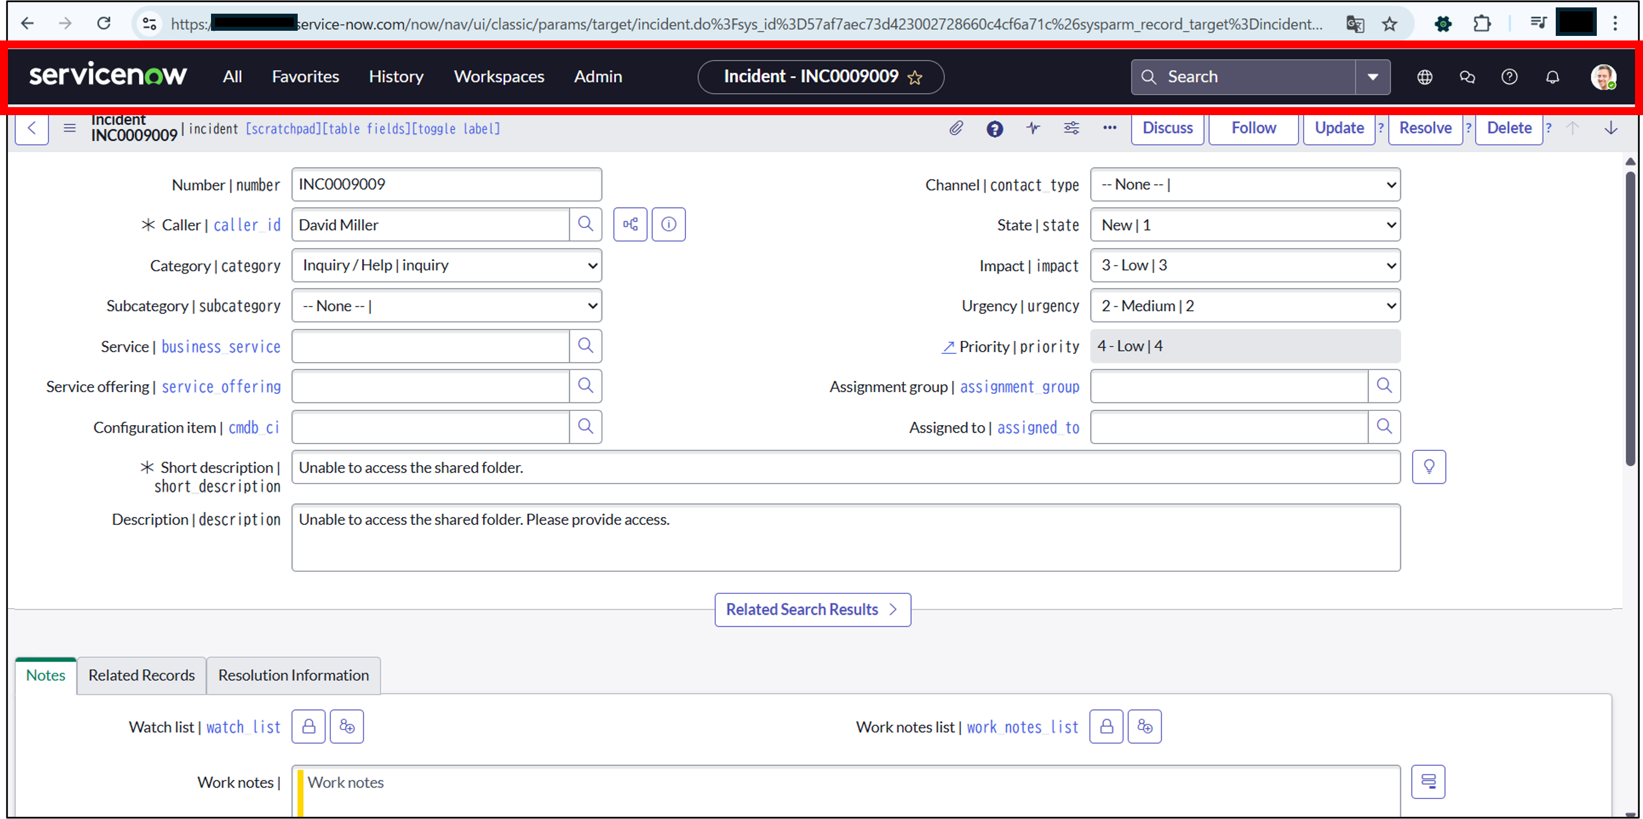Look up Configuration item magnifier icon
This screenshot has width=1643, height=819.
[x=586, y=426]
